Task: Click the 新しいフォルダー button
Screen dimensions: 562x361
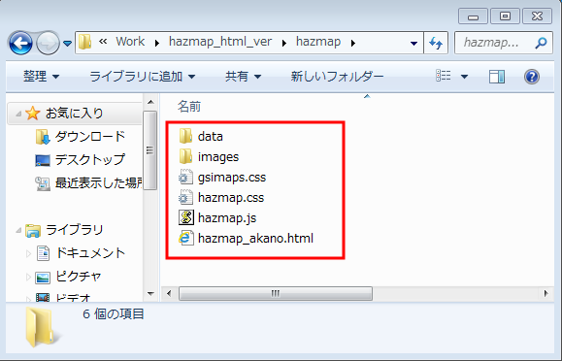Action: pyautogui.click(x=337, y=77)
